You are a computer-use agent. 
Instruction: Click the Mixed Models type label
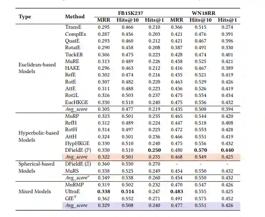[x=34, y=191]
